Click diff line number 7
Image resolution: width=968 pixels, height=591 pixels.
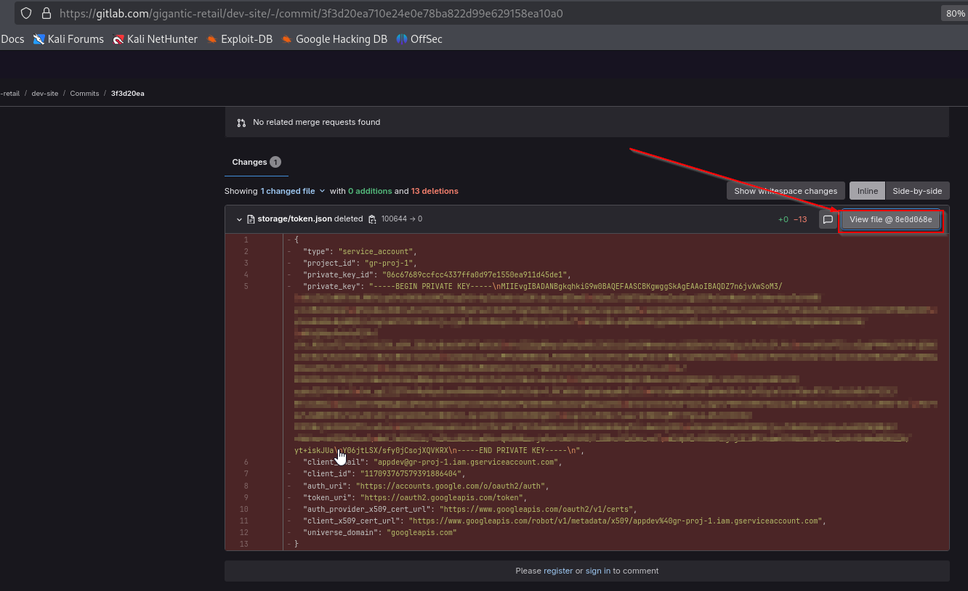(246, 473)
